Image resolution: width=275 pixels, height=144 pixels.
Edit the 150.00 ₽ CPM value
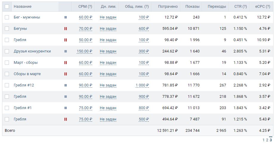click(x=84, y=51)
